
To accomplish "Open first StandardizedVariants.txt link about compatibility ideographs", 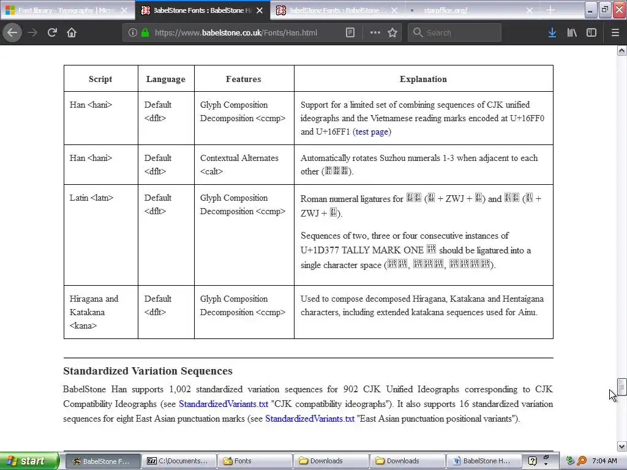I will pyautogui.click(x=223, y=404).
